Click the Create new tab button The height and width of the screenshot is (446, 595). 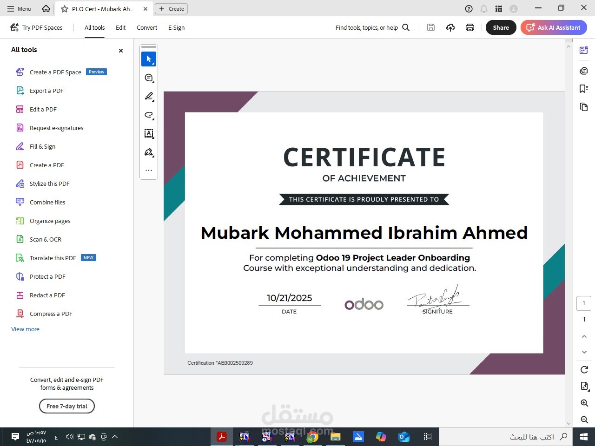172,9
